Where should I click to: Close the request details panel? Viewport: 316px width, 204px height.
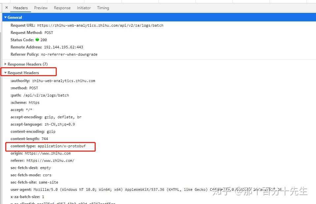pos(7,8)
